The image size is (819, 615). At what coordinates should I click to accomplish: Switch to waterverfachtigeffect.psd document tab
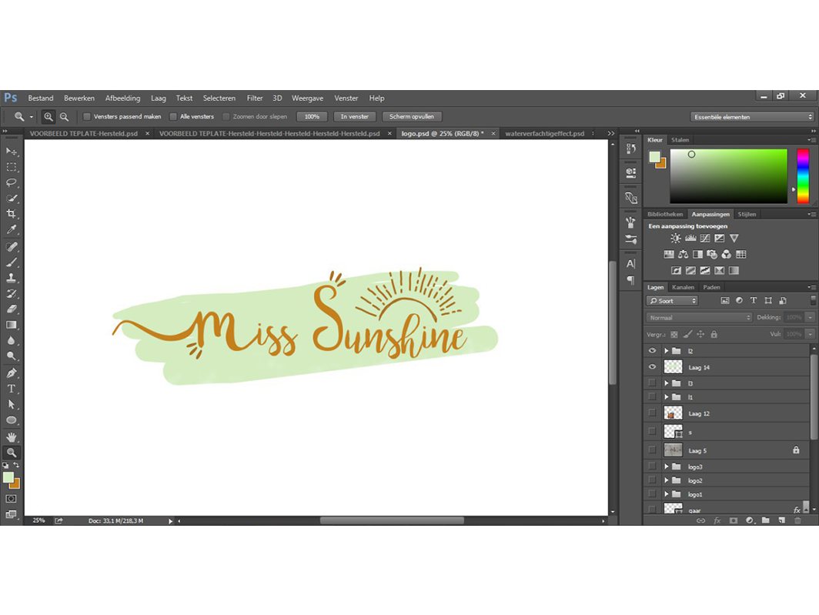545,134
